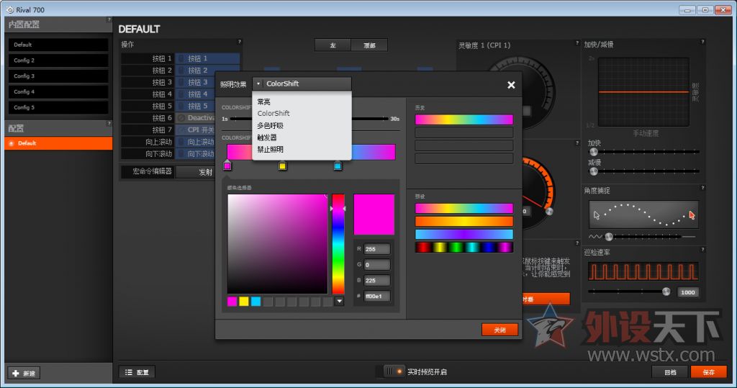The width and height of the screenshot is (737, 388).
Task: Click the orange 保存 save button
Action: tap(709, 372)
